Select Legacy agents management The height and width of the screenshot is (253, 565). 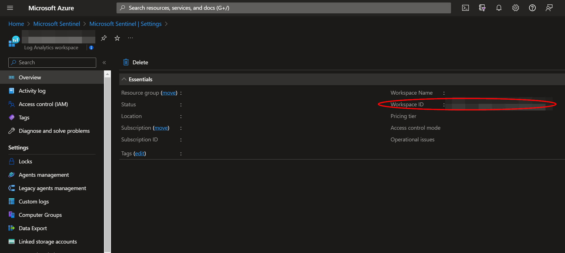52,188
